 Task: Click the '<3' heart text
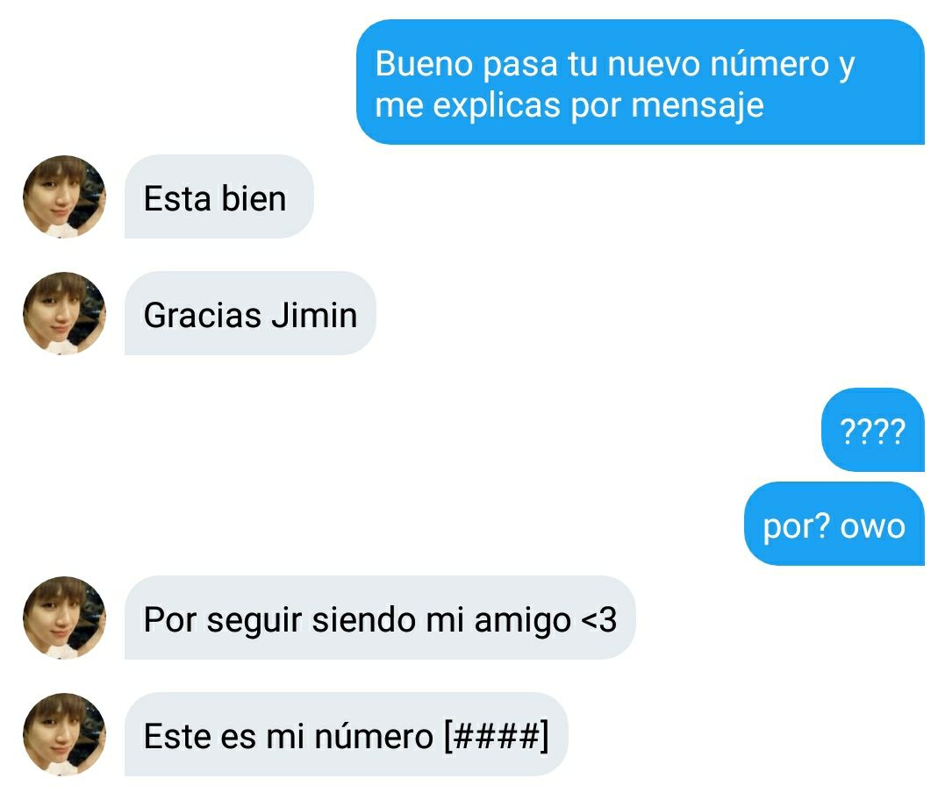(598, 619)
